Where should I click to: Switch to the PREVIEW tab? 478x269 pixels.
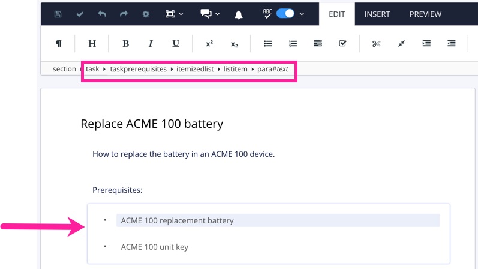[x=425, y=14]
